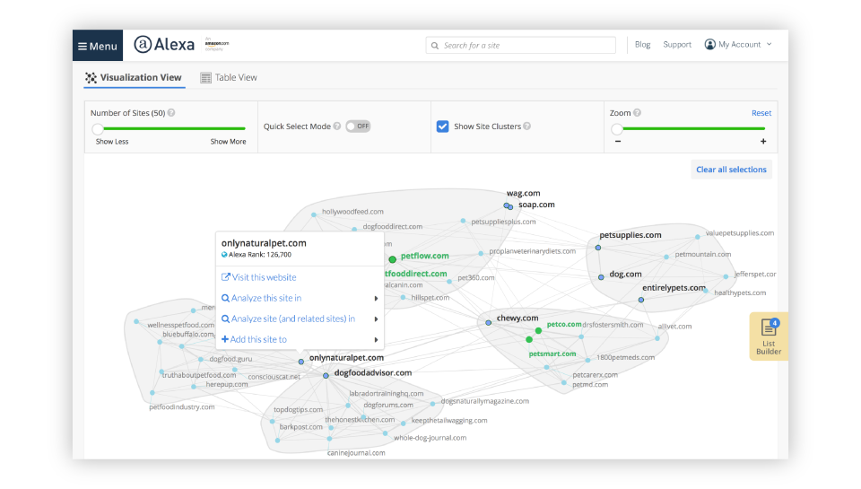Expand the 'Analyze this site in' submenu

point(376,298)
